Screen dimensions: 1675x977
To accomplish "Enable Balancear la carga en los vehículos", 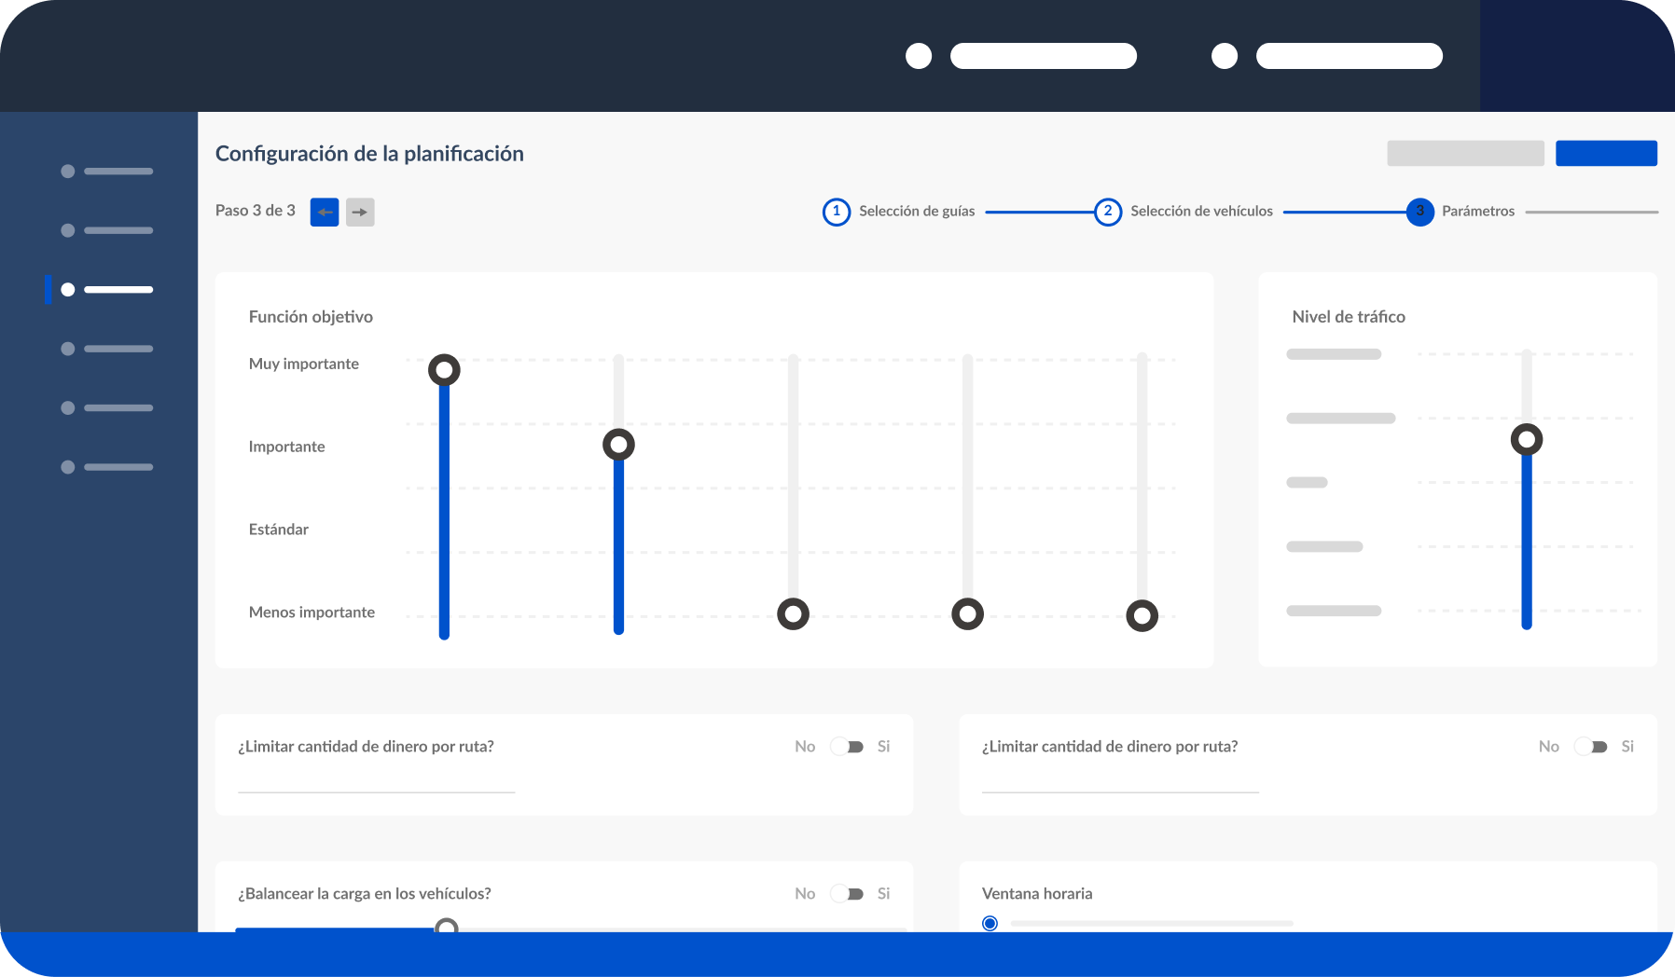I will 847,894.
